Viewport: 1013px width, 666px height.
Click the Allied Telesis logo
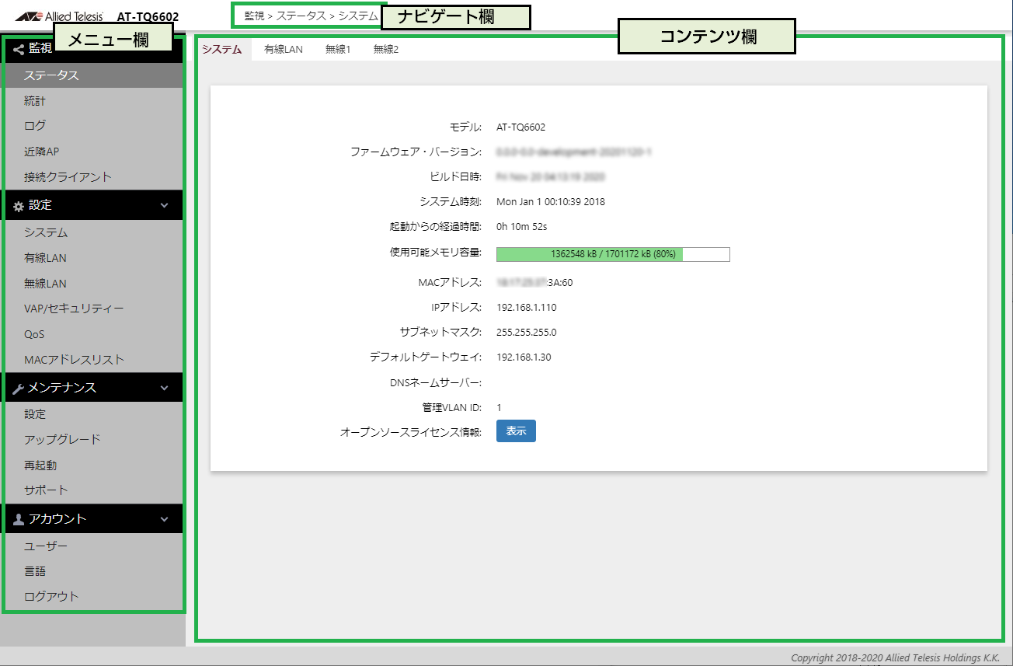[x=59, y=16]
